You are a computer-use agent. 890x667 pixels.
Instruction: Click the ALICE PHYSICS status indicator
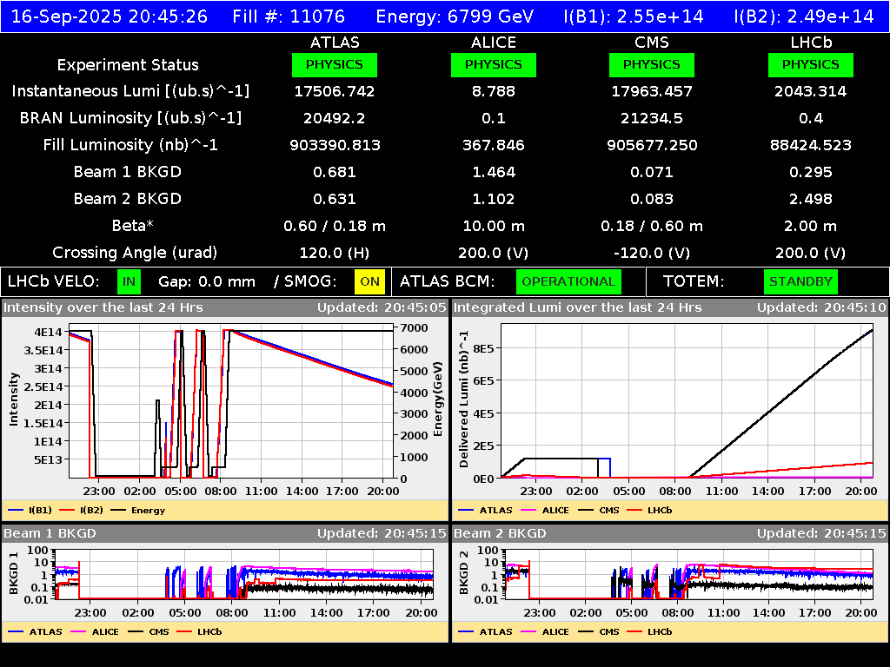[494, 64]
